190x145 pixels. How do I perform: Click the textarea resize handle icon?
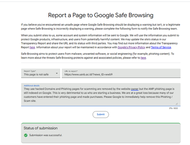177,104
